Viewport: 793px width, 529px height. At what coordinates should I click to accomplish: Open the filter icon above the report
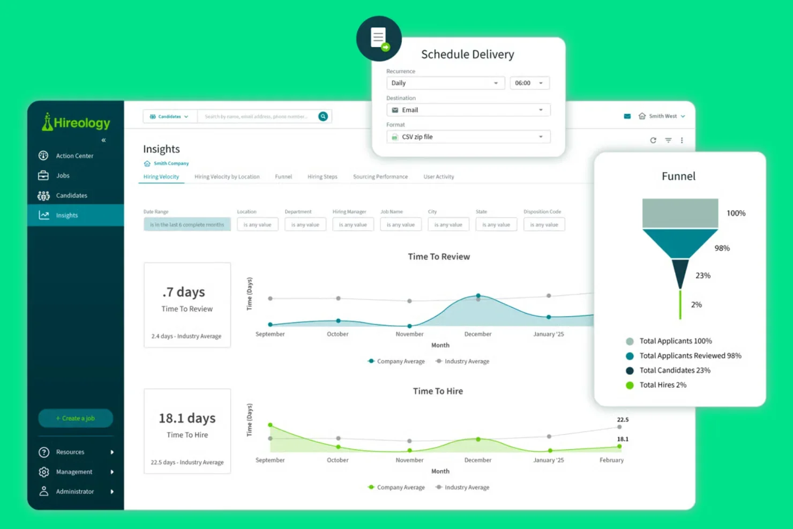click(668, 140)
